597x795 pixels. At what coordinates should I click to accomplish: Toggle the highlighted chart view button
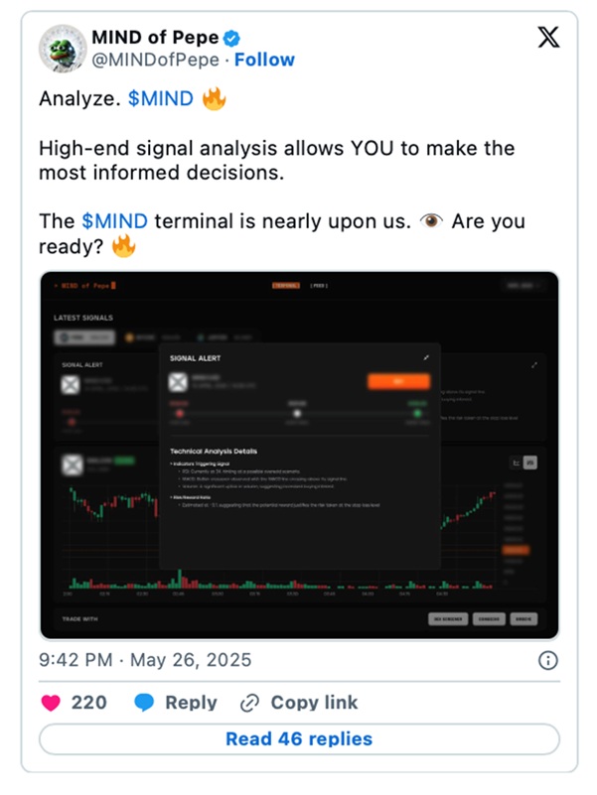click(x=530, y=462)
